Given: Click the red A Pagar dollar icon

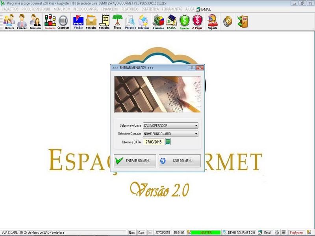Looking at the screenshot, I should click(x=197, y=22).
